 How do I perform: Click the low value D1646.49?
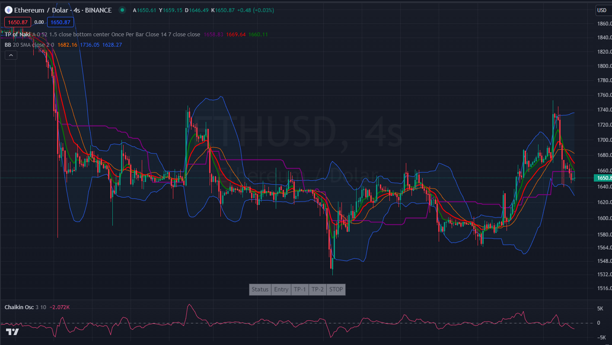[197, 10]
